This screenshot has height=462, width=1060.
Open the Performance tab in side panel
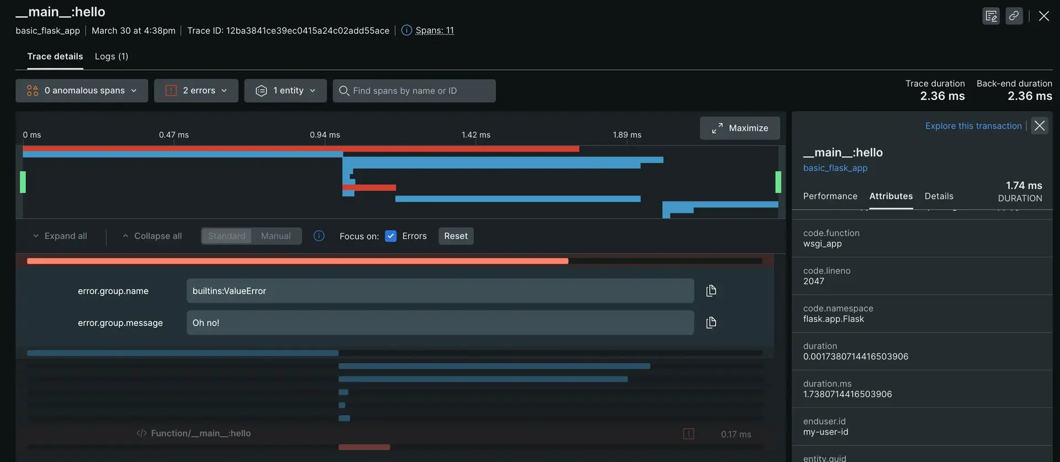coord(830,196)
